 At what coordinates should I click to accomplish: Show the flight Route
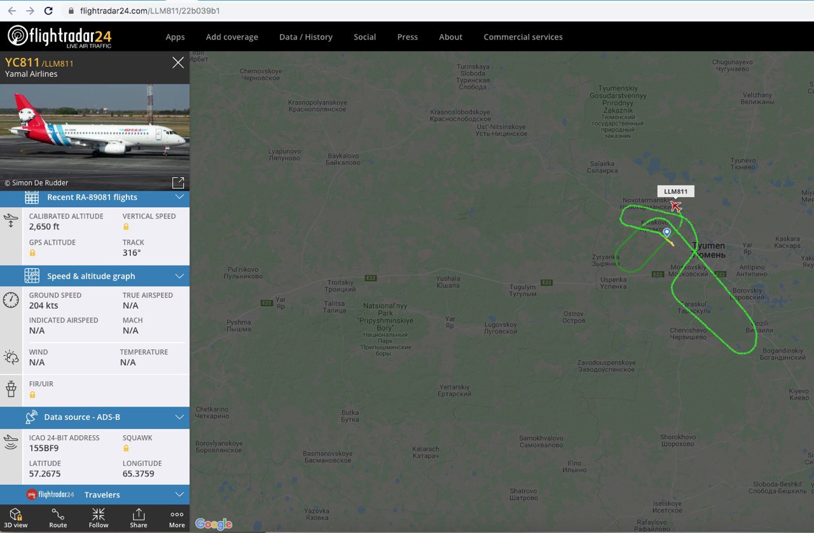pos(58,518)
